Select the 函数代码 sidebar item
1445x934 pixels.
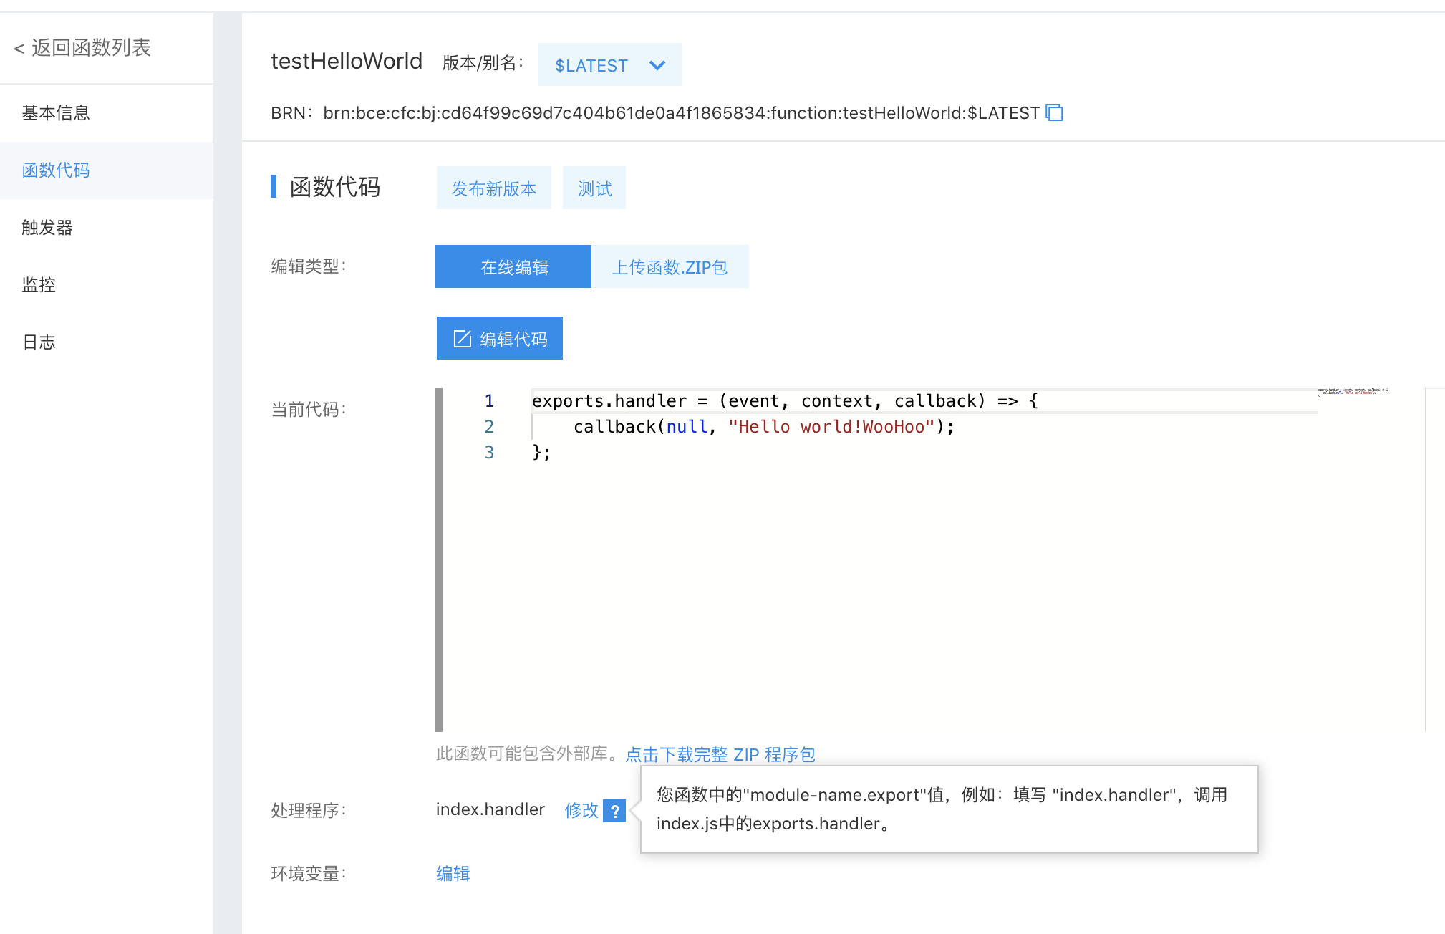tap(107, 170)
